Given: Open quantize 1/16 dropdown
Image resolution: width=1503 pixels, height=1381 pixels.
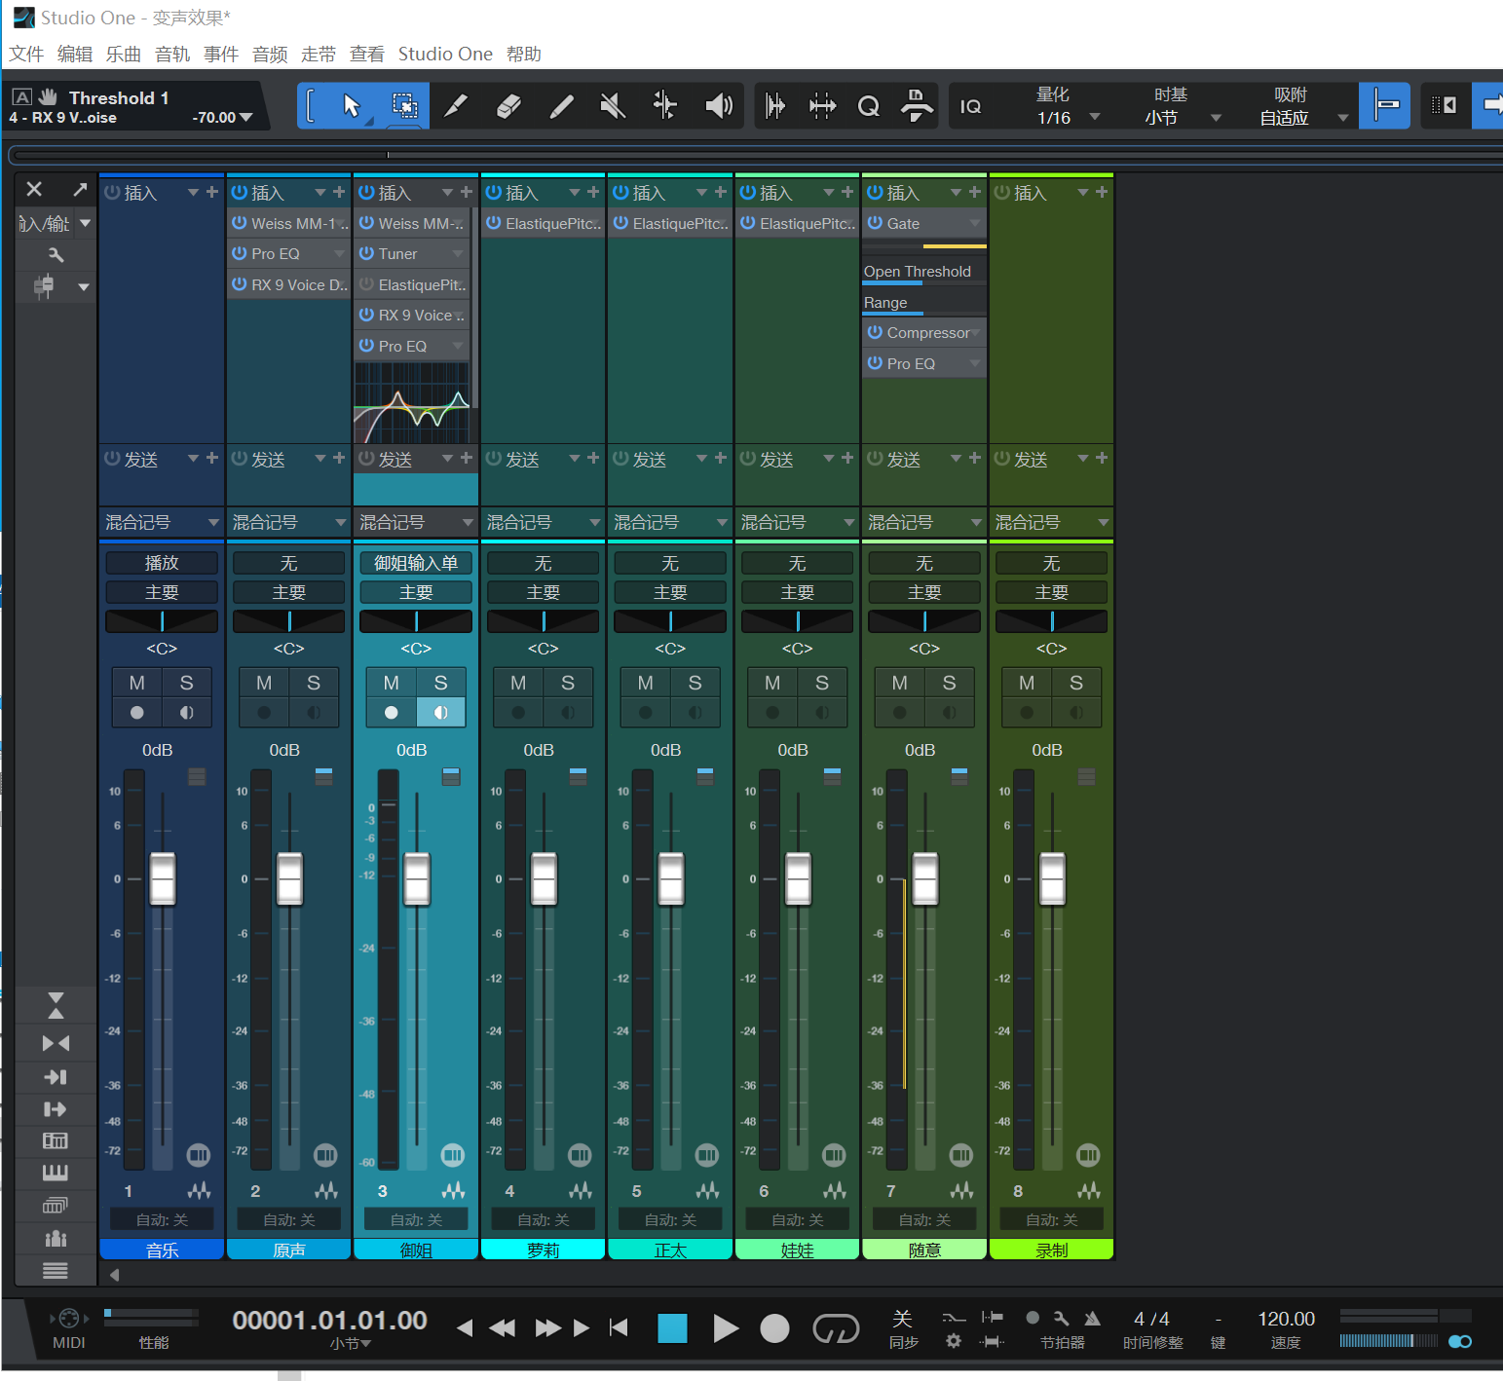Looking at the screenshot, I should [1095, 117].
